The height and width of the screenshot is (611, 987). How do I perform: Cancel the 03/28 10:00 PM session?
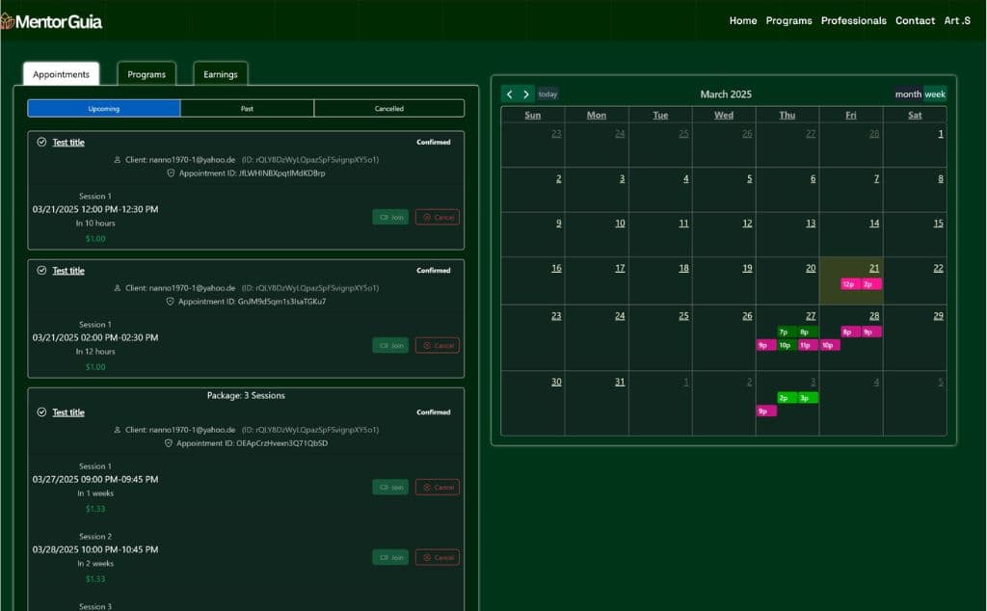tap(438, 558)
